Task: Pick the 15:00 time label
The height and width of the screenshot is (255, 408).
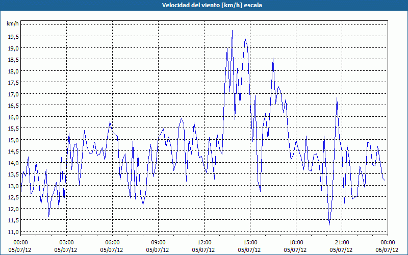Action: pos(250,243)
